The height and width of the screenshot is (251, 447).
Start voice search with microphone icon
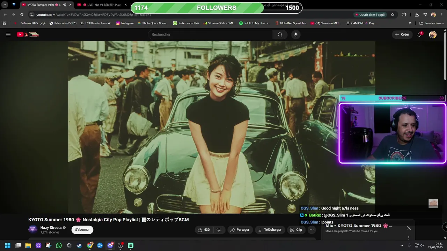(296, 35)
